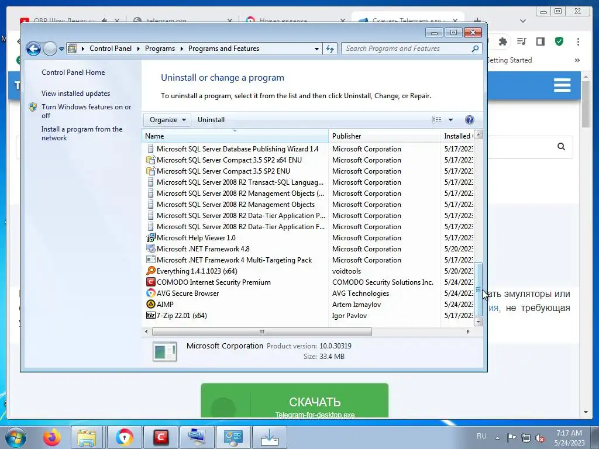
Task: Open Control Panel Home
Action: pyautogui.click(x=73, y=72)
